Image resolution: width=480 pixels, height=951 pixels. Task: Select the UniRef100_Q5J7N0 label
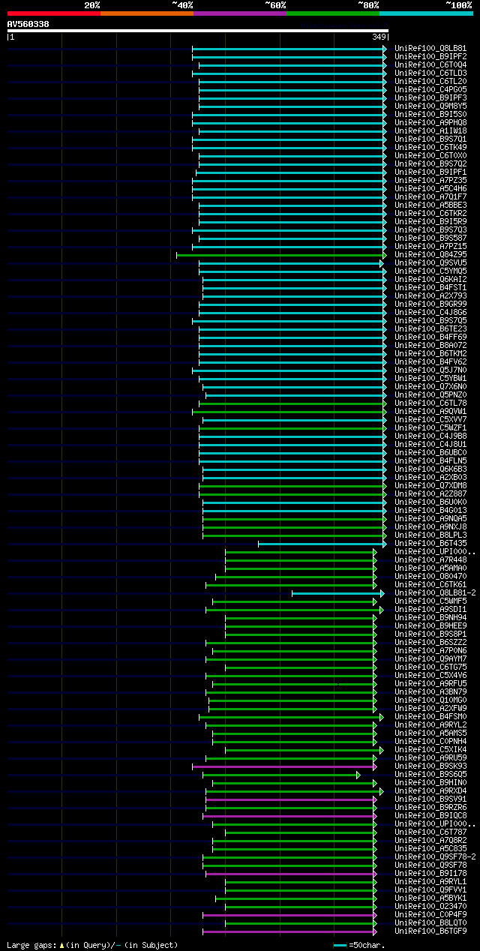pos(430,370)
